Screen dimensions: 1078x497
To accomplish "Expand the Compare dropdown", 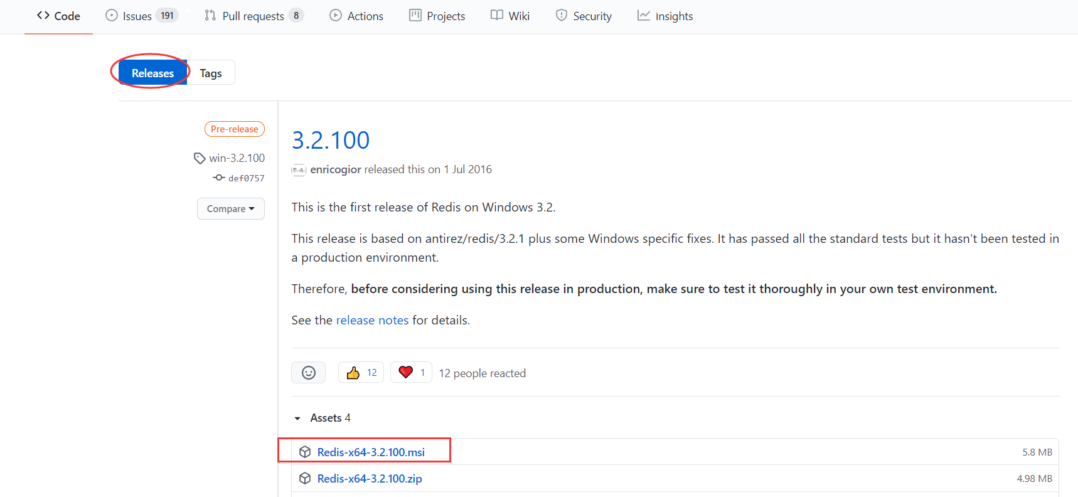I will click(x=231, y=209).
